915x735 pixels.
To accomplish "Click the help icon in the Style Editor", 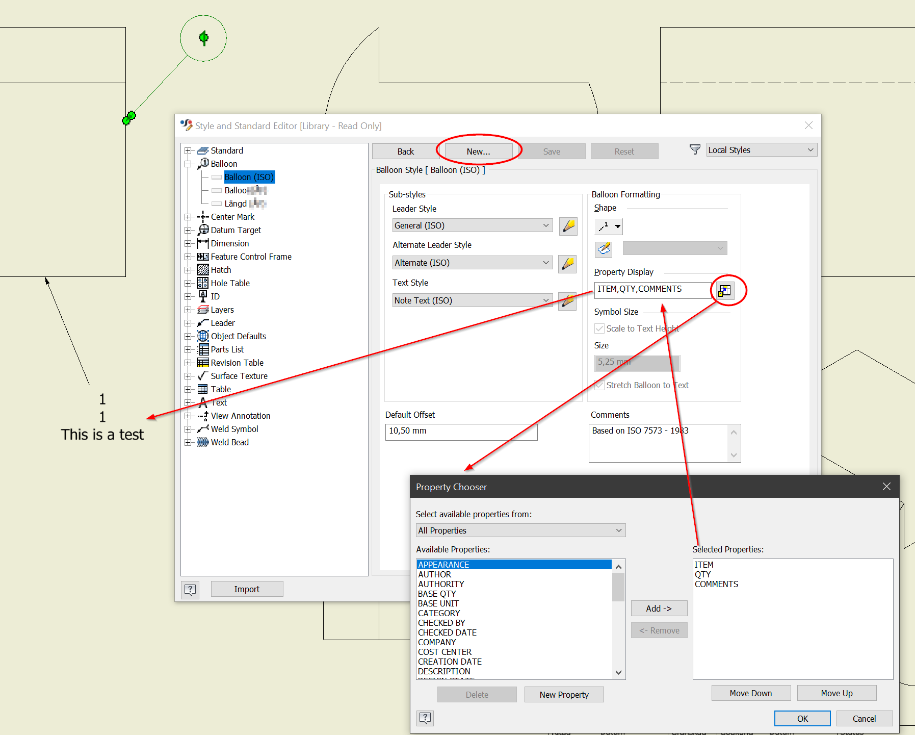I will (x=190, y=589).
